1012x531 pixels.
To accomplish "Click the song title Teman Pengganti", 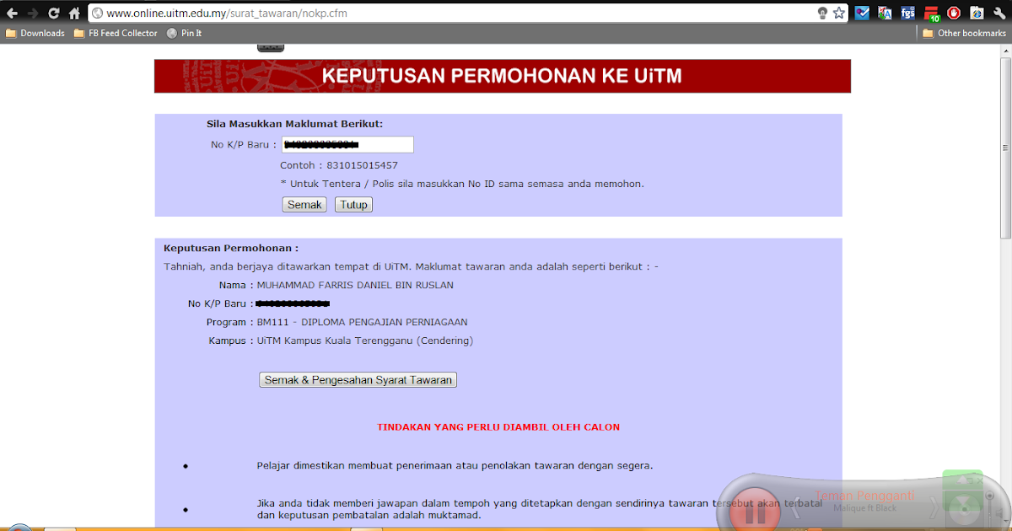I will (864, 496).
